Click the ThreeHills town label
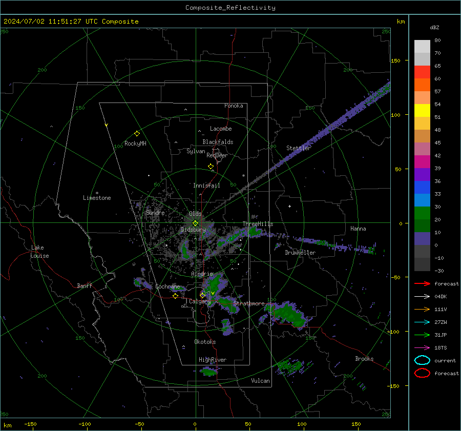Screen dimensions: 461x431 point(258,224)
